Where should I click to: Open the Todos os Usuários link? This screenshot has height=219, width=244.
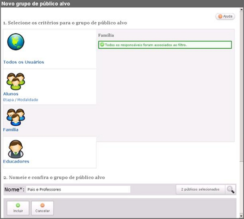click(24, 62)
